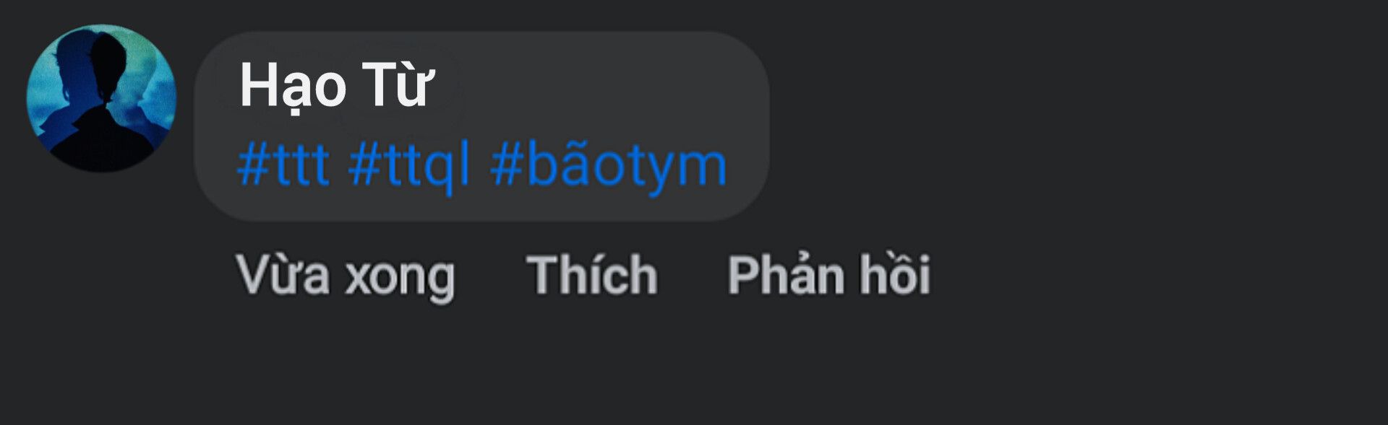The height and width of the screenshot is (425, 1388).
Task: Open the #bãotym hashtag
Action: click(608, 167)
